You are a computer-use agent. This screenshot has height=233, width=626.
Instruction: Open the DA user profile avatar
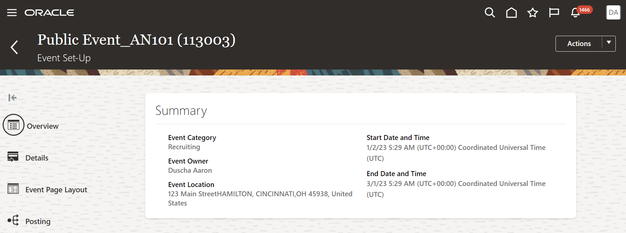[613, 13]
